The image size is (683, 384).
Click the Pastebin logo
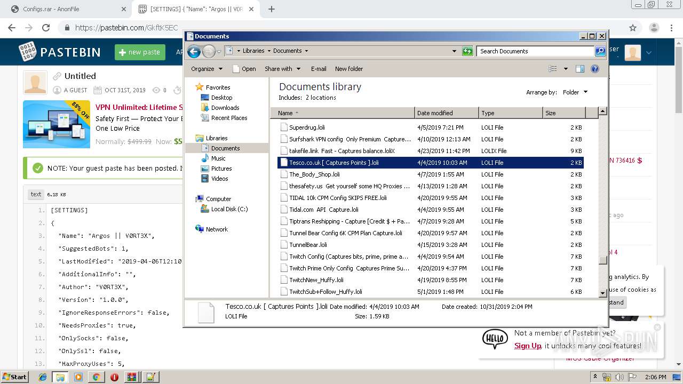pyautogui.click(x=59, y=52)
